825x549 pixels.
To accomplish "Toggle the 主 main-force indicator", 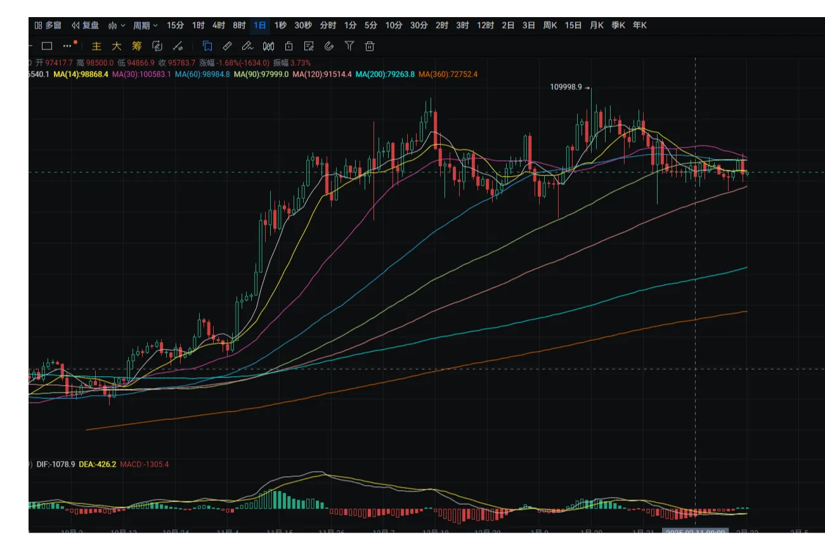I will 96,46.
